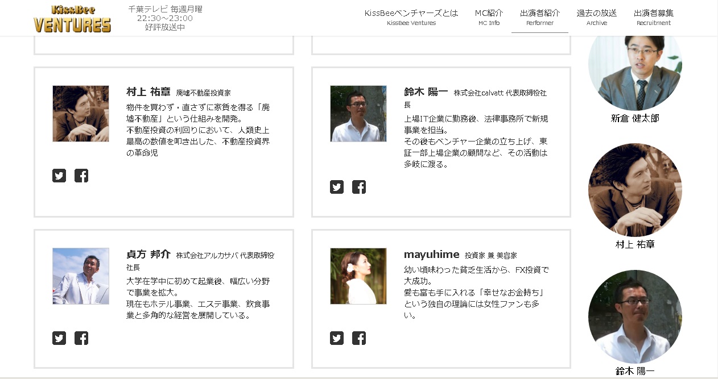This screenshot has width=718, height=379.
Task: Click 貞方 邦介's square profile photo
Action: click(81, 276)
